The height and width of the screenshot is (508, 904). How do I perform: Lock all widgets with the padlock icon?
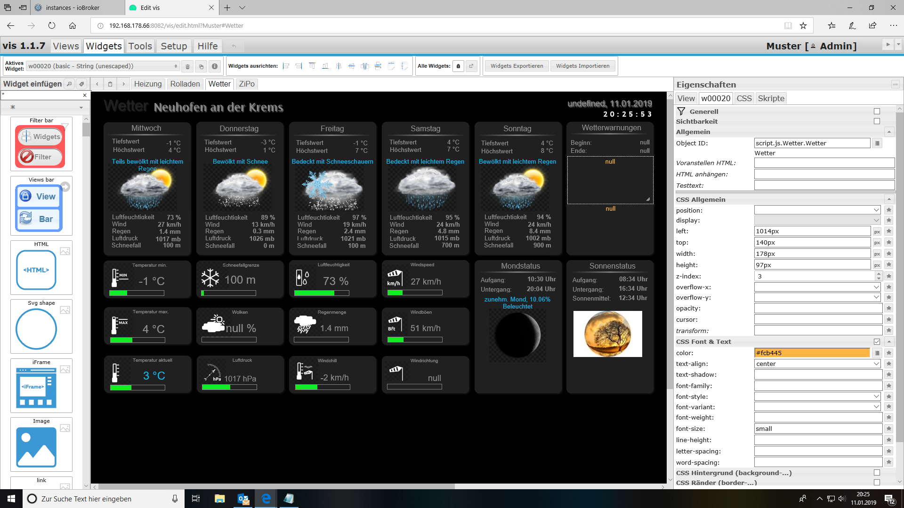pyautogui.click(x=459, y=66)
